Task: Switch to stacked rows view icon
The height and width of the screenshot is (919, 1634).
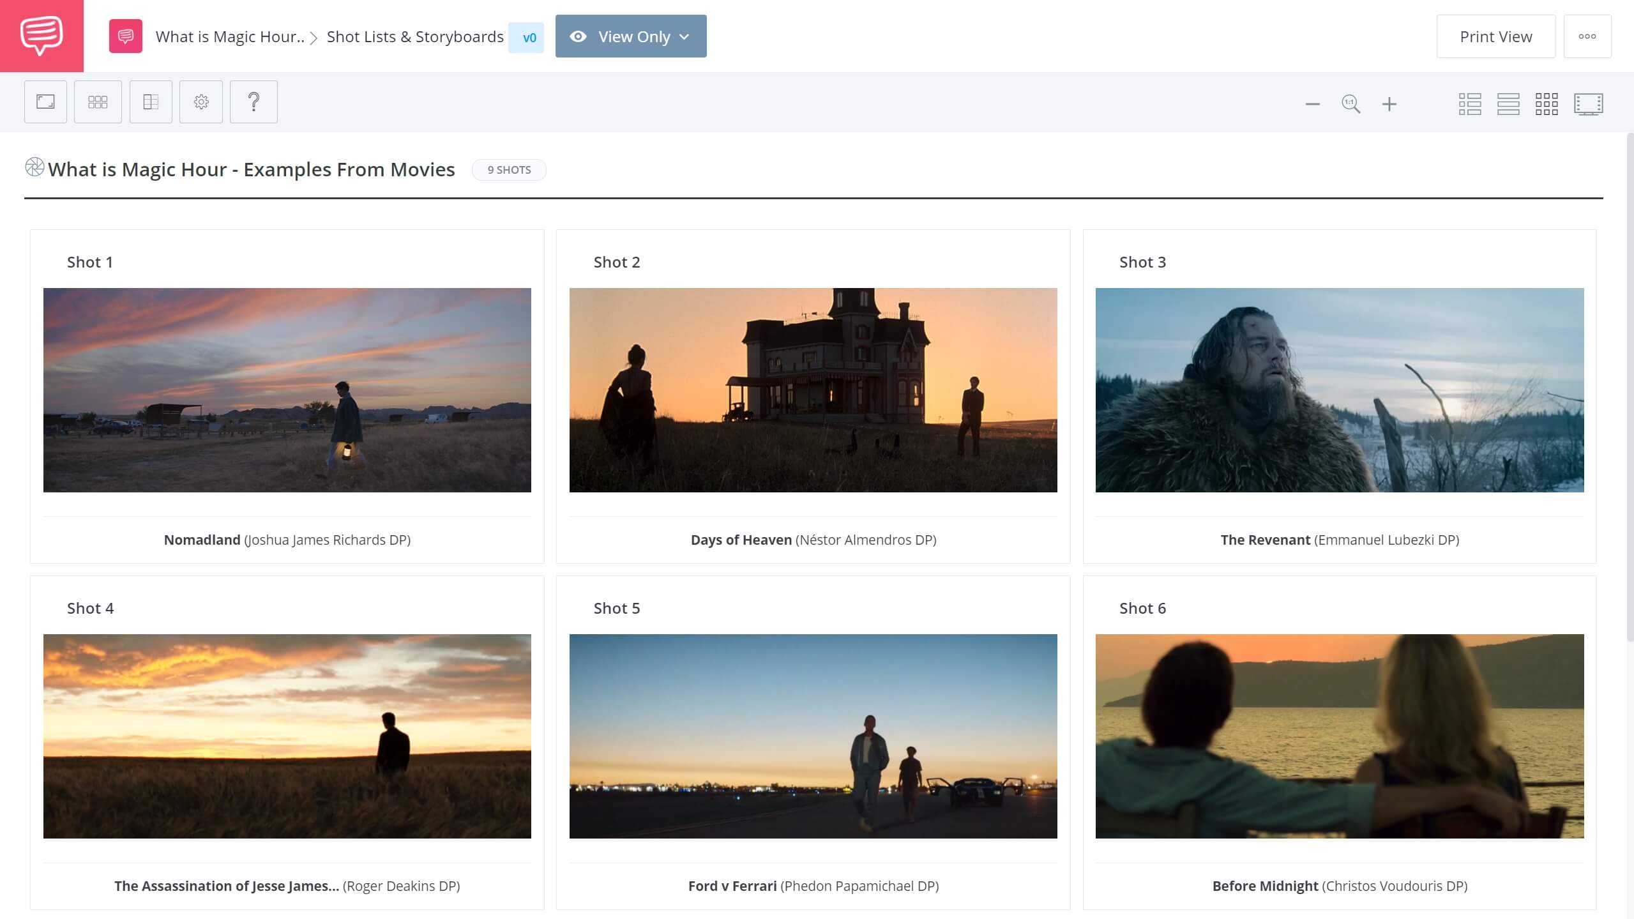Action: [1508, 103]
